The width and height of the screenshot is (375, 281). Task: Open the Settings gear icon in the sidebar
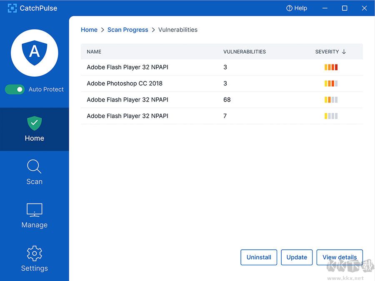pos(35,253)
